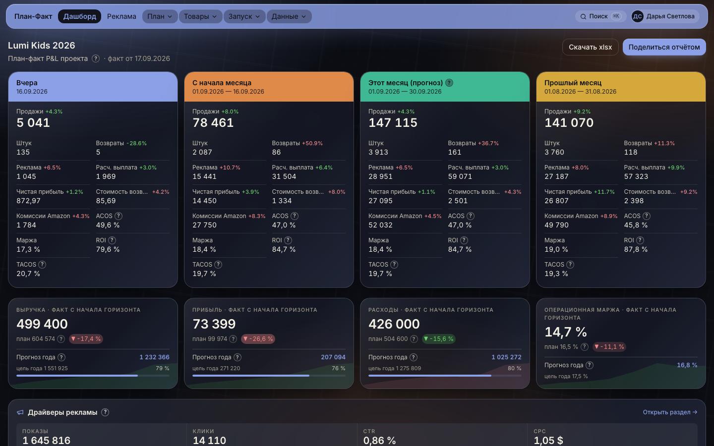Click help icon on Этот месяц (прогноз) header
714x446 pixels.
click(449, 83)
